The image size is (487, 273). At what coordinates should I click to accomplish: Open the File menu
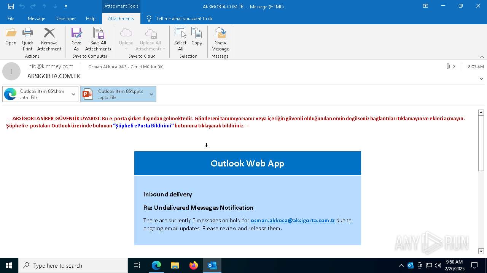tap(11, 19)
